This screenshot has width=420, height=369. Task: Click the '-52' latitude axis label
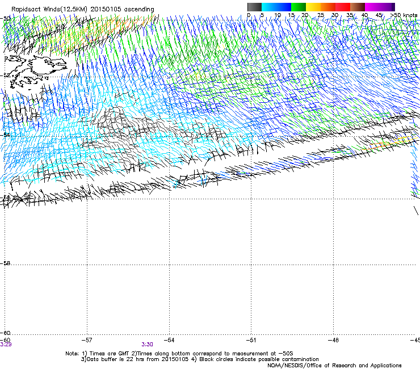(5, 76)
